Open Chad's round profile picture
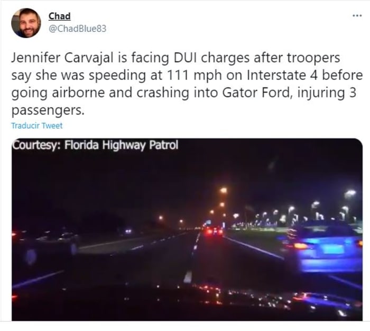This screenshot has height=331, width=370. (26, 23)
